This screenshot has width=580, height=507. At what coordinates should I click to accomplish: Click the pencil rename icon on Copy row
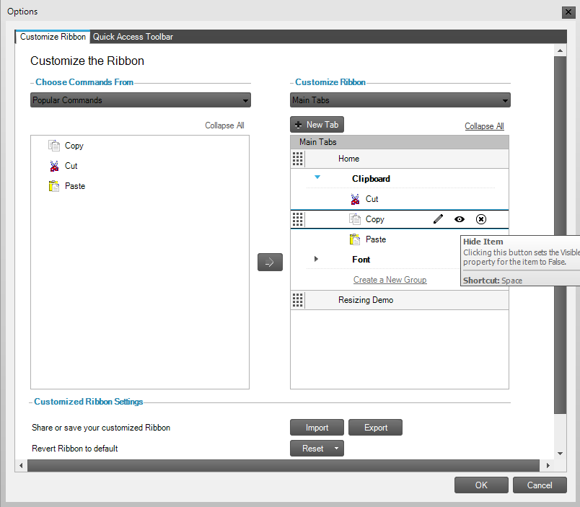[438, 219]
